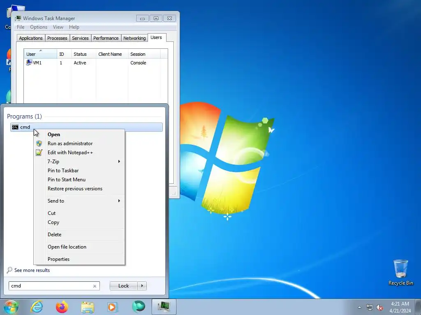
Task: Open Task Manager View menu
Action: point(58,27)
